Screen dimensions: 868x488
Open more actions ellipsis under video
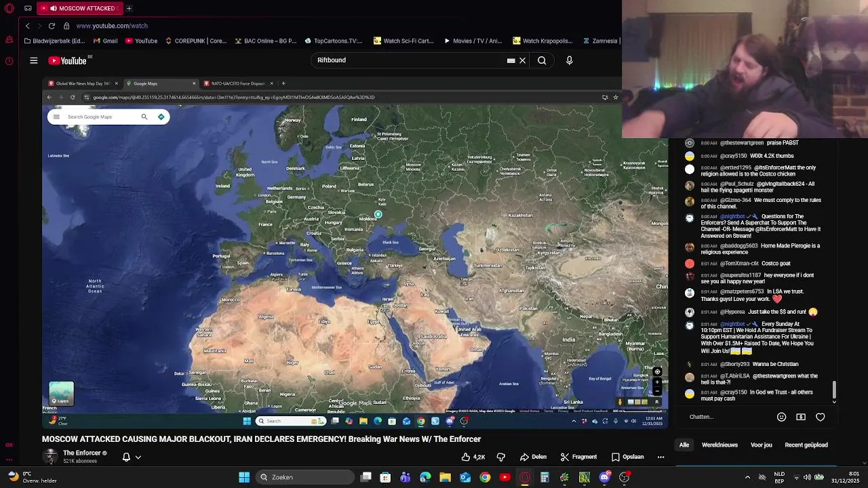coord(660,457)
